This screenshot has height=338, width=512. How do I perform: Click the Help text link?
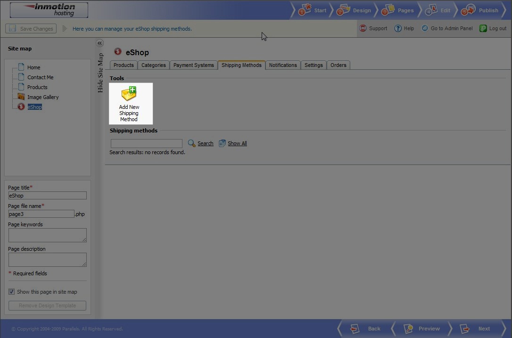click(x=409, y=28)
